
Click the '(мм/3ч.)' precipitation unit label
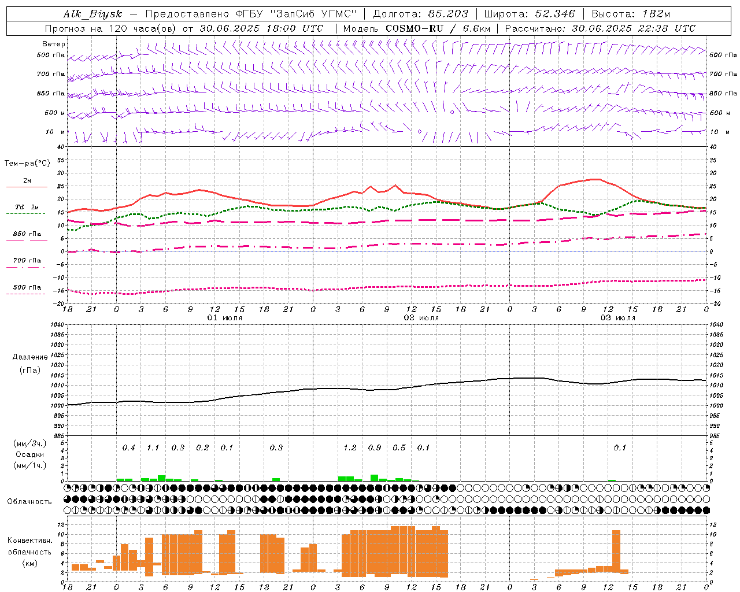tap(30, 444)
